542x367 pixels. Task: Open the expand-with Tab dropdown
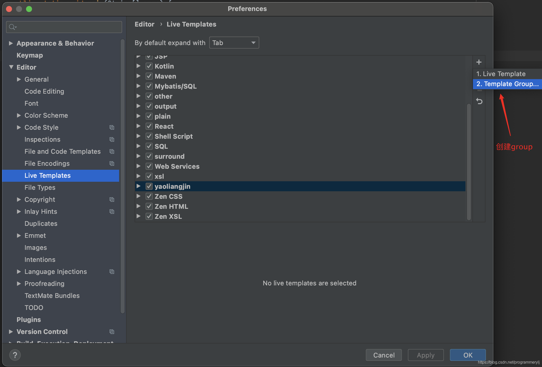tap(234, 43)
